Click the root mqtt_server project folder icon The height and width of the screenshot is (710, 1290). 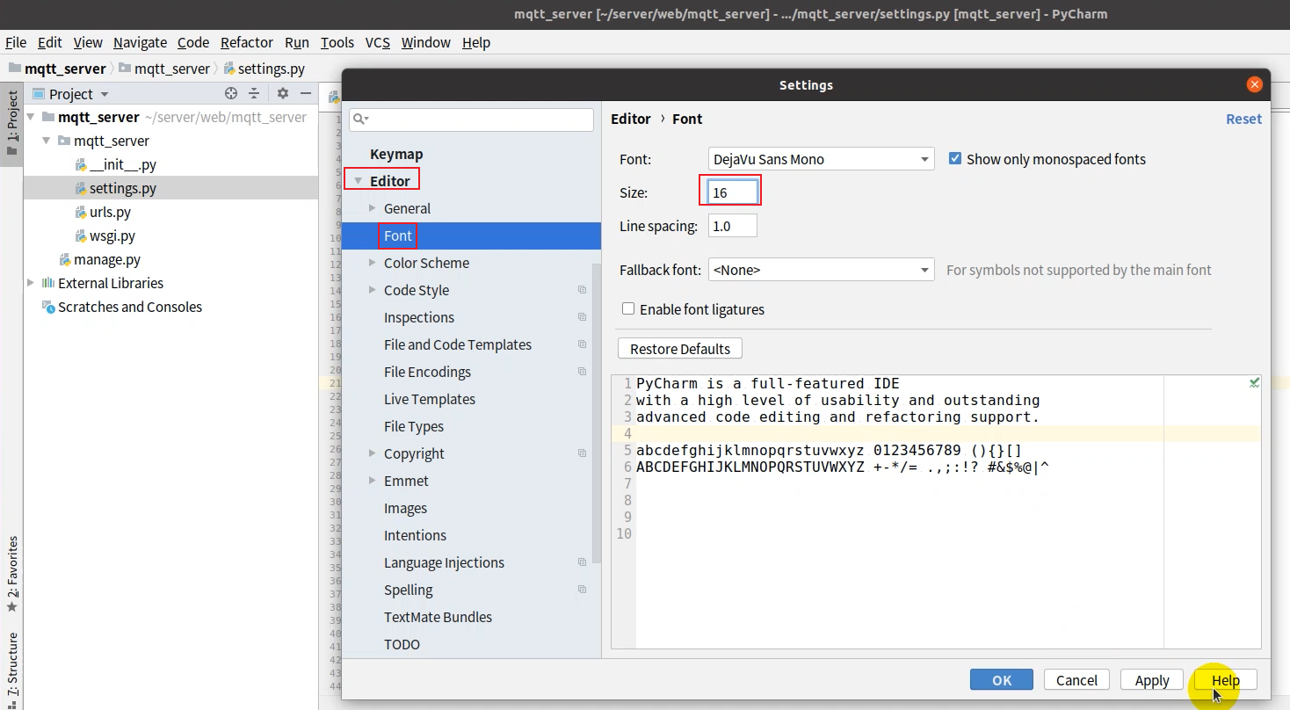[x=48, y=117]
